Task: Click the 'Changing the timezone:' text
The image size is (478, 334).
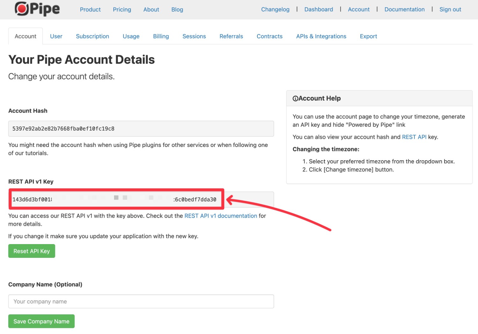Action: pyautogui.click(x=326, y=149)
